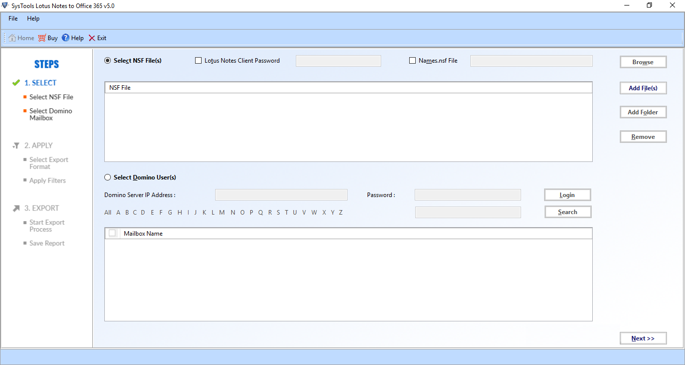Filter mailboxes by letter R

point(270,213)
